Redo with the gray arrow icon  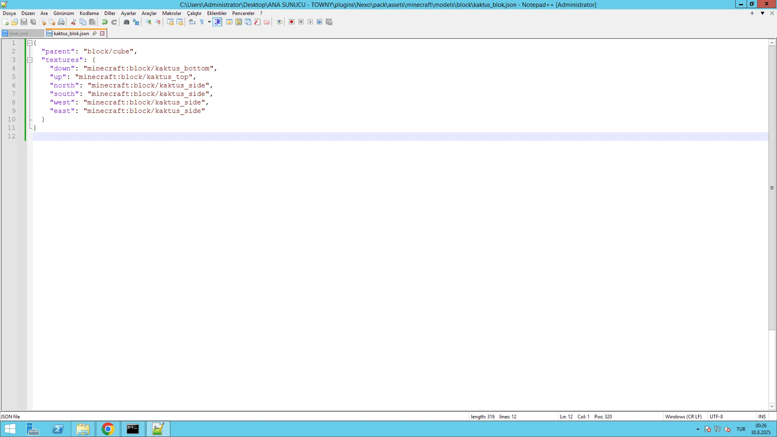tap(114, 22)
